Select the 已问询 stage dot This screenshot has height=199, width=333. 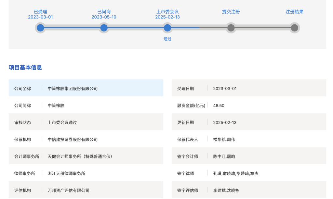pyautogui.click(x=104, y=28)
